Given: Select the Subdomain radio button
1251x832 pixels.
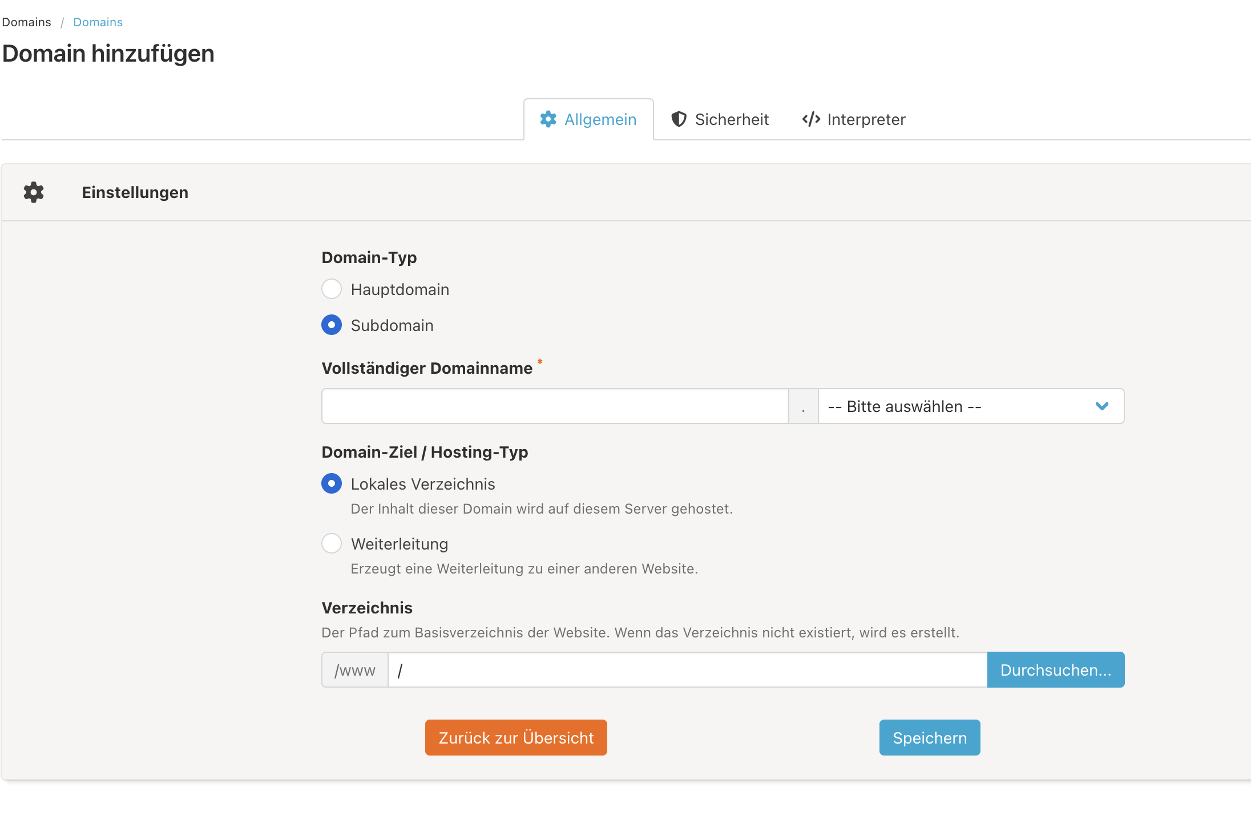Looking at the screenshot, I should [x=332, y=325].
